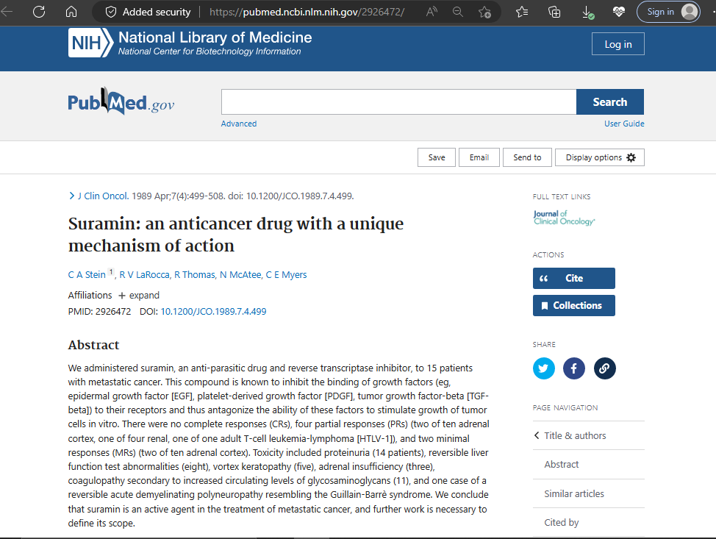Share article on Facebook
Screen dimensions: 716x539
coord(574,368)
